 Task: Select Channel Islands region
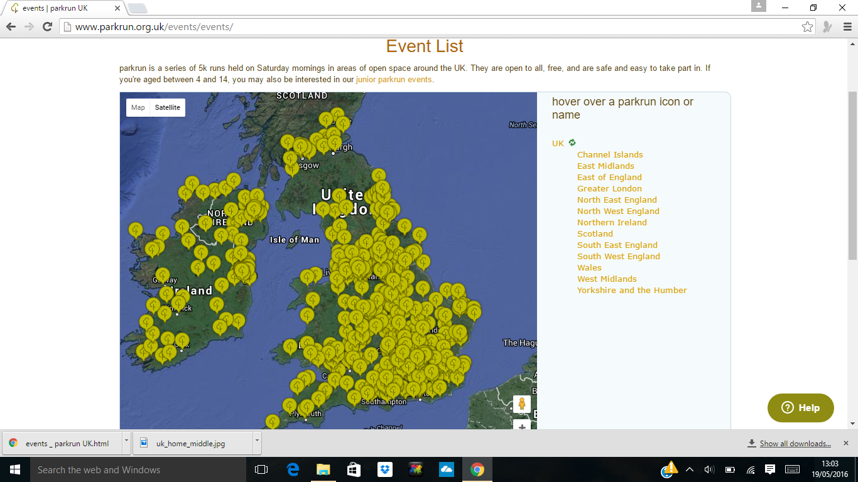click(610, 154)
